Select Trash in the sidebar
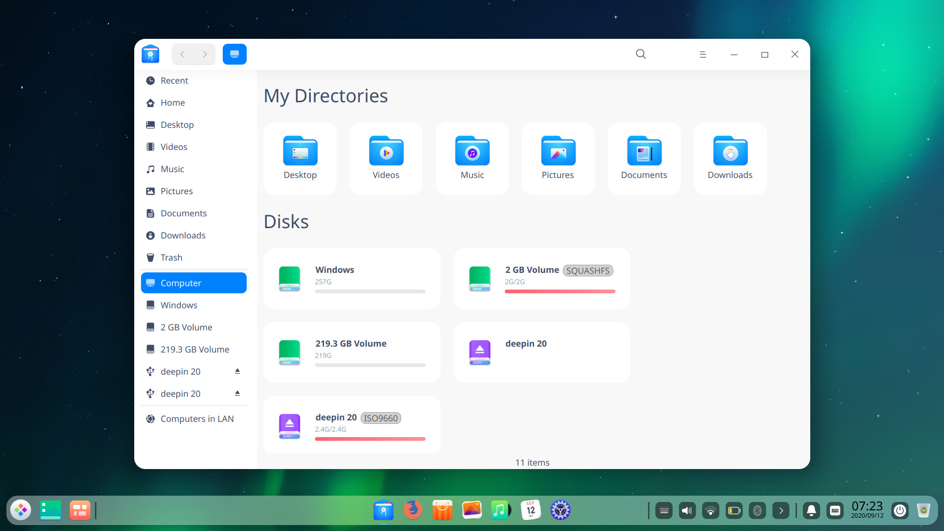 (x=171, y=257)
